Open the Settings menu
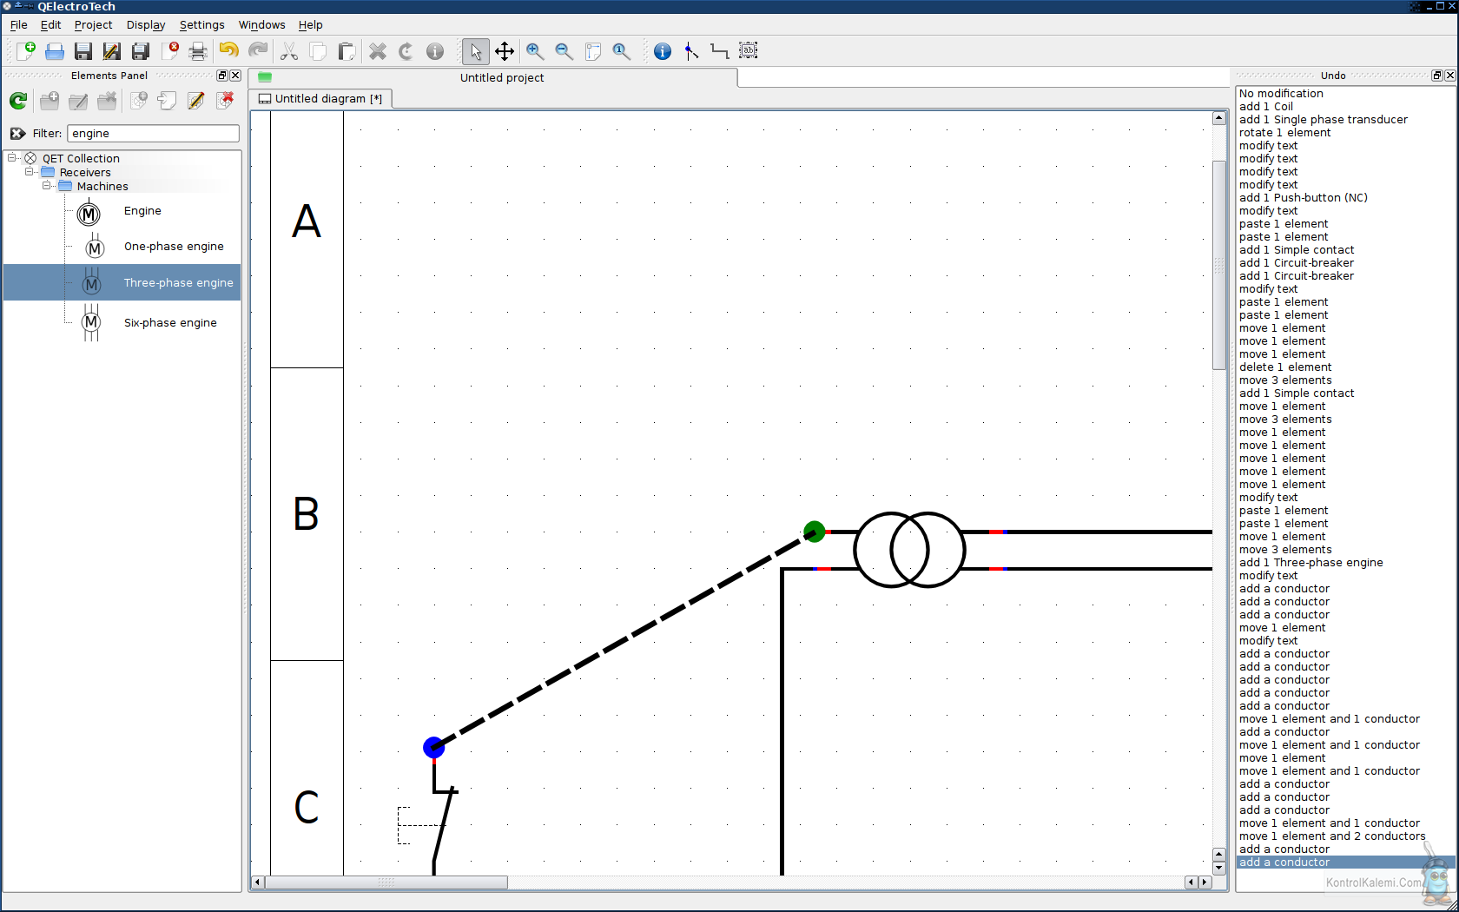This screenshot has height=912, width=1459. [x=201, y=25]
